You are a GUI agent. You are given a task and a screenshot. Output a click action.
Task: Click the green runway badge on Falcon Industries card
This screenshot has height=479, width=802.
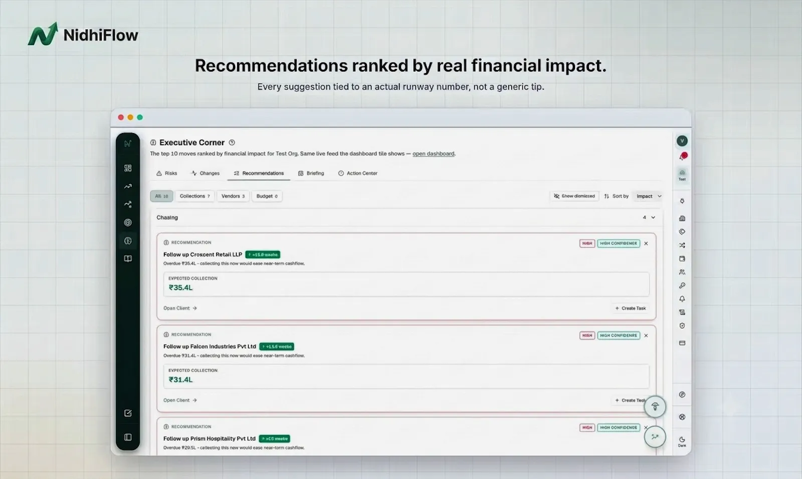point(277,347)
